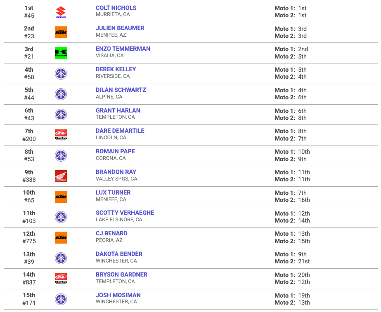Screen dimensions: 381x312
Task: Click the KTM logo beside CJ Benard
Action: (61, 237)
